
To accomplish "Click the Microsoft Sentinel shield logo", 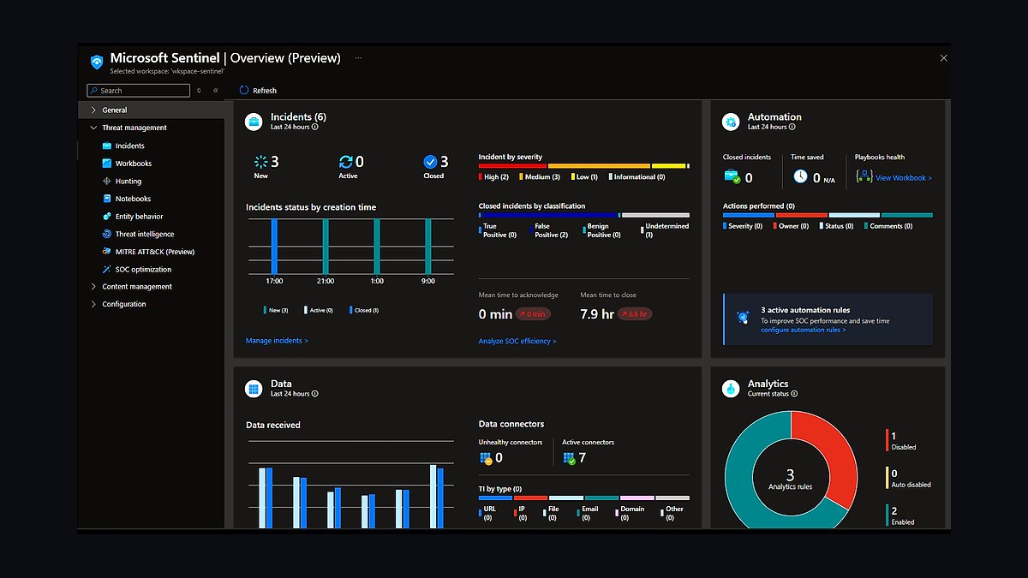I will tap(97, 62).
